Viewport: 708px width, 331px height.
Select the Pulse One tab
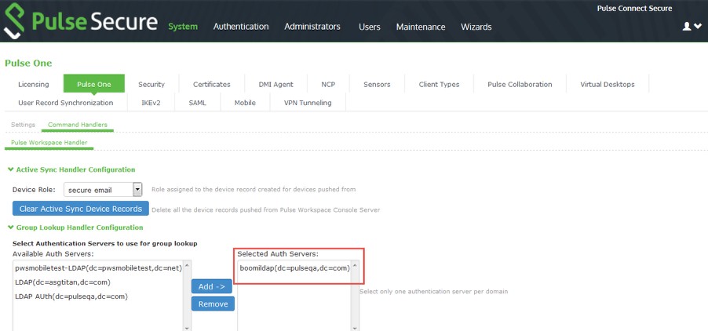point(94,85)
